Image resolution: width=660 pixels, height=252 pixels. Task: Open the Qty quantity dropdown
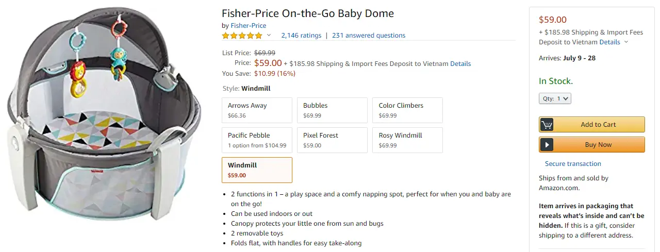[x=555, y=98]
